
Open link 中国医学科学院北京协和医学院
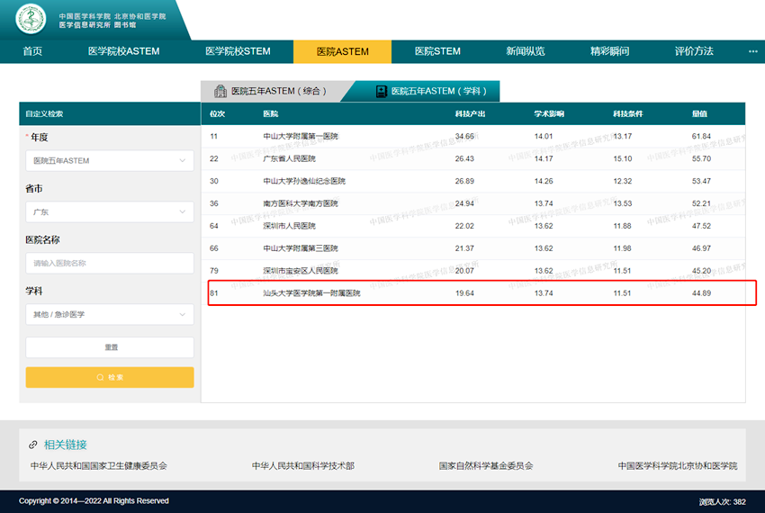click(x=678, y=465)
